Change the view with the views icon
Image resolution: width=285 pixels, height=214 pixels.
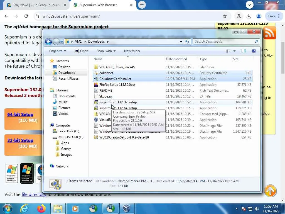pyautogui.click(x=229, y=51)
